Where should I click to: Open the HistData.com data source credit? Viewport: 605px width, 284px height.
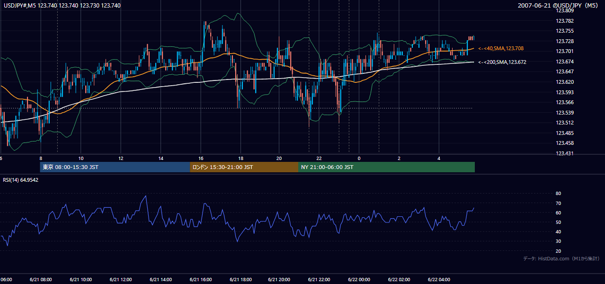pyautogui.click(x=561, y=258)
